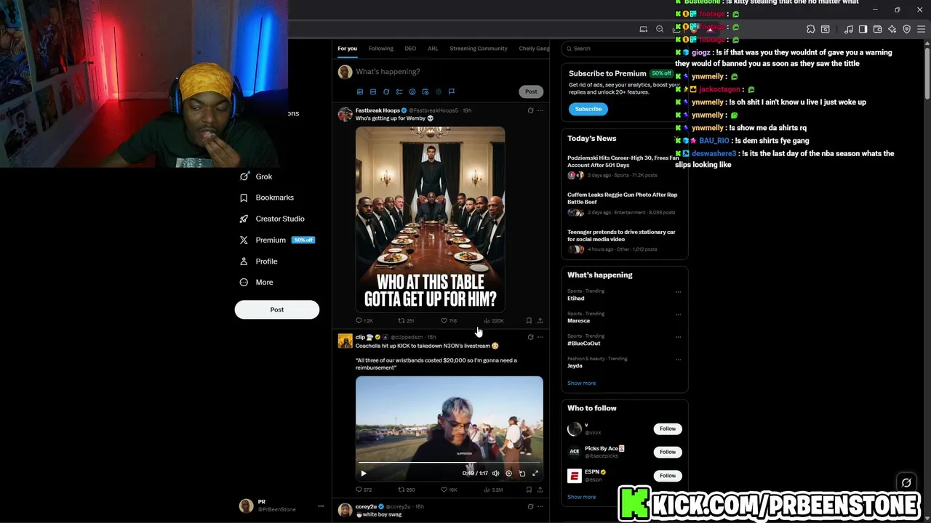
Task: Tag a location in the composer
Action: 439,92
